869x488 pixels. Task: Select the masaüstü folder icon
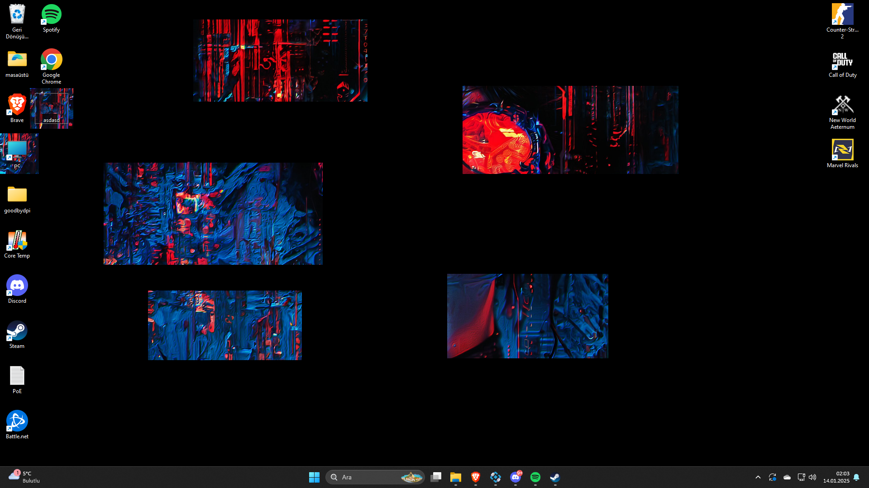click(17, 64)
